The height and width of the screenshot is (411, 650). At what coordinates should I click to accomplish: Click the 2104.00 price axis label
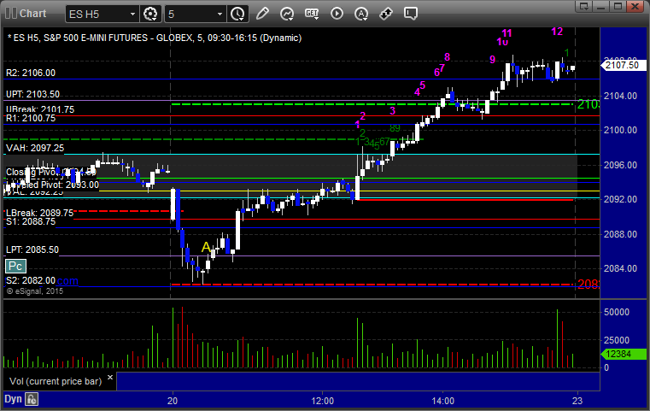[621, 96]
